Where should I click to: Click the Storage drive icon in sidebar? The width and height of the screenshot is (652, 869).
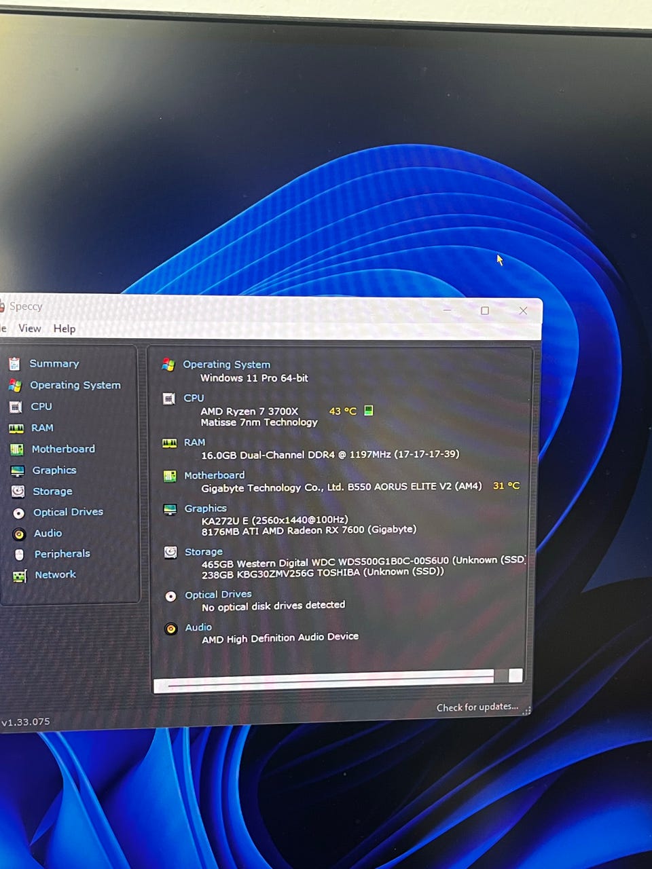click(18, 492)
